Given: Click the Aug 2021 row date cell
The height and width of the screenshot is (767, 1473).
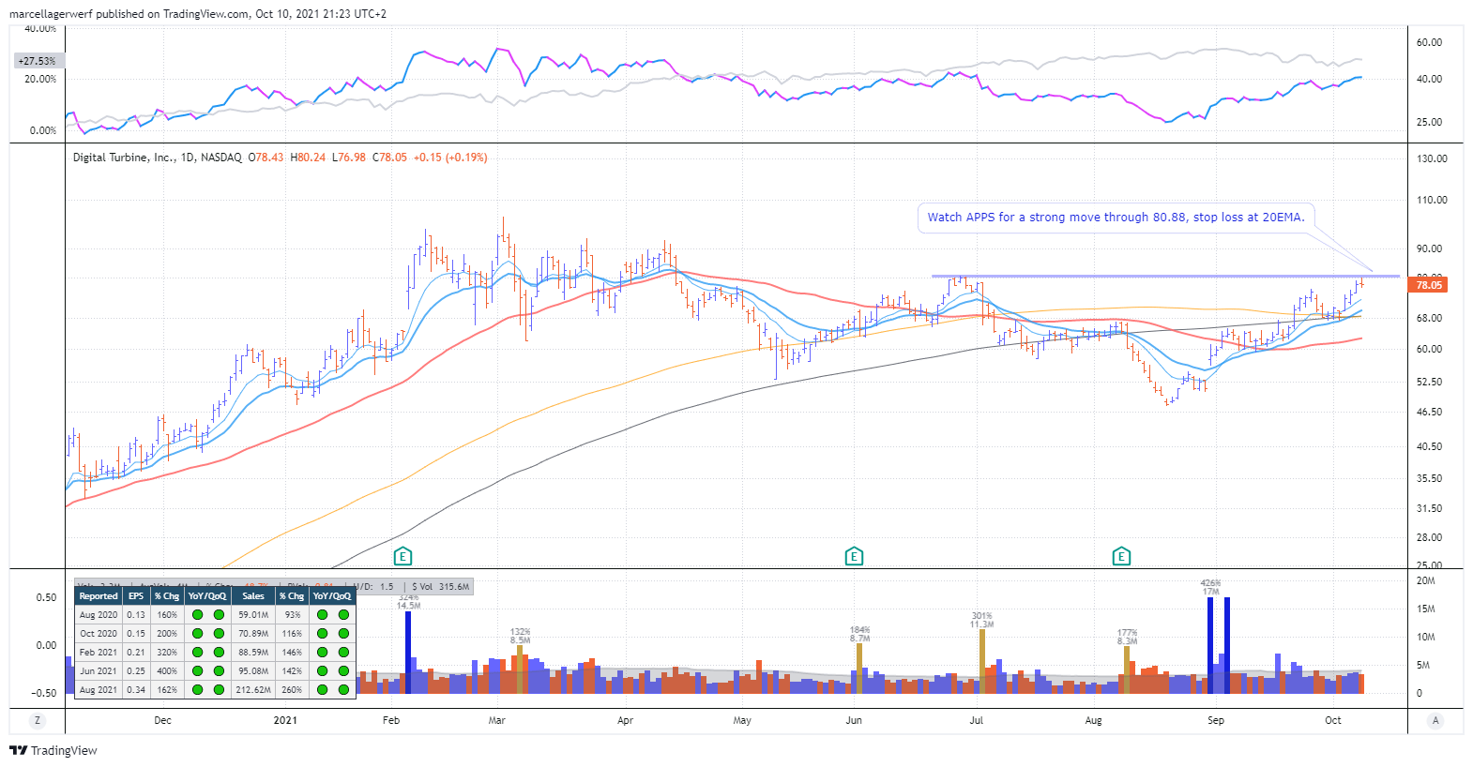Looking at the screenshot, I should pyautogui.click(x=99, y=690).
